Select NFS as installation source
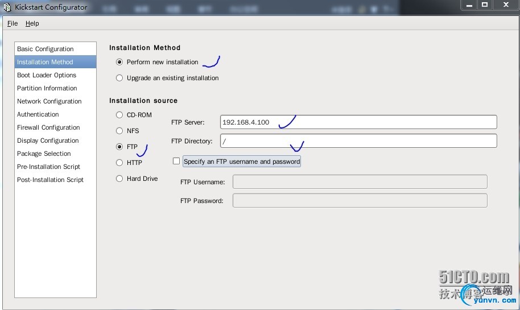The width and height of the screenshot is (520, 310). (x=119, y=131)
